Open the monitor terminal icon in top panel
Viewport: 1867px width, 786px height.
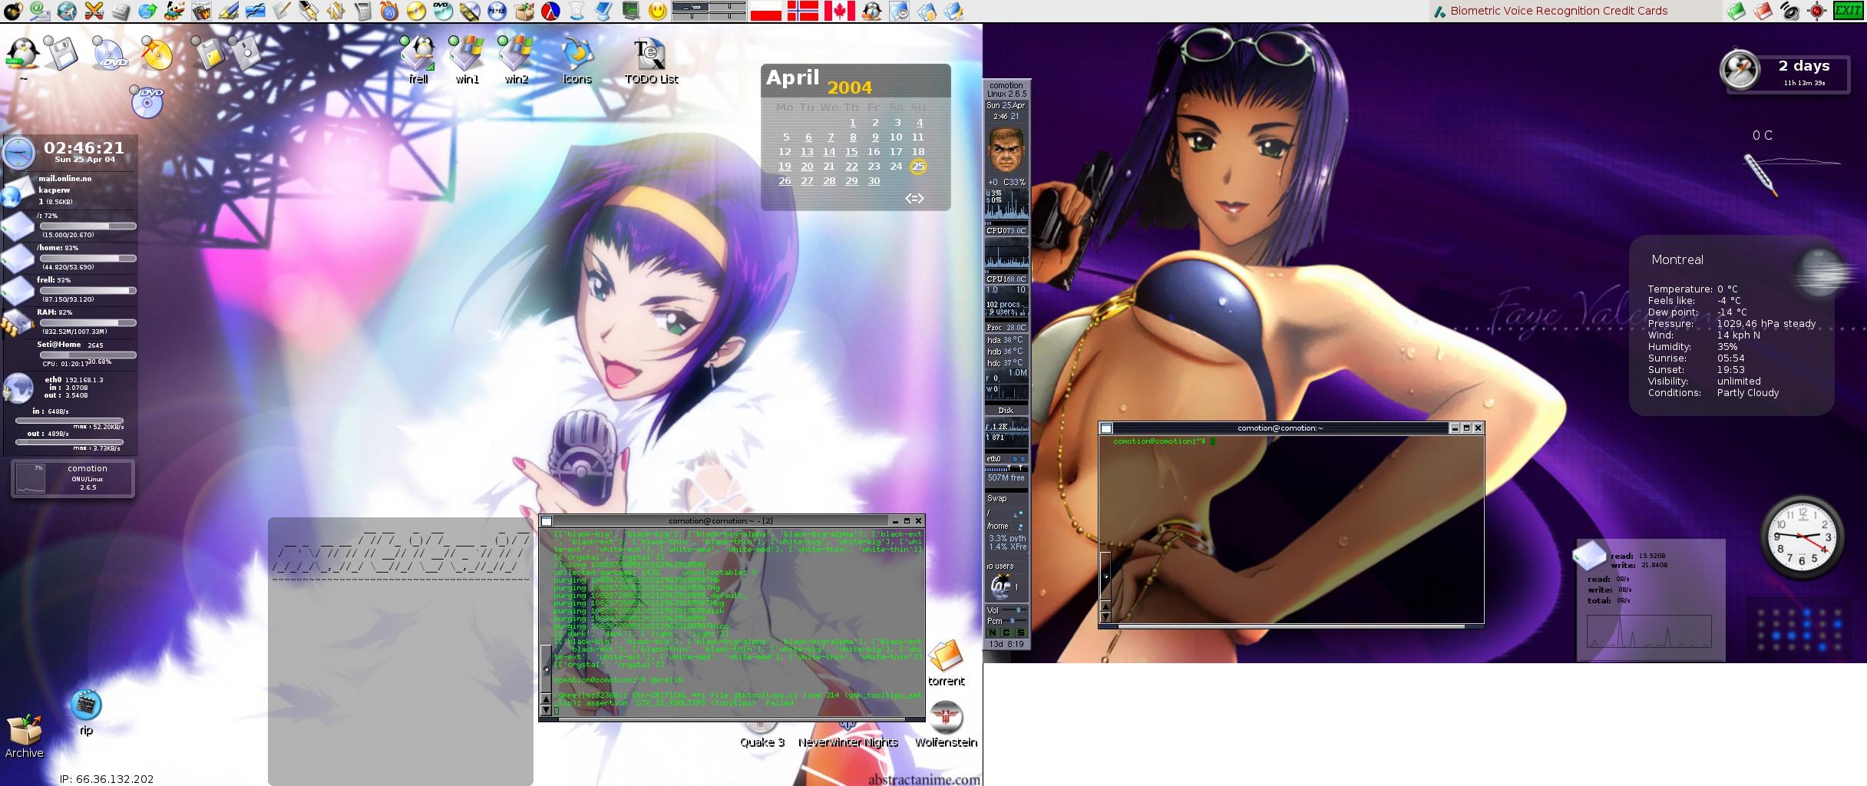(x=630, y=11)
